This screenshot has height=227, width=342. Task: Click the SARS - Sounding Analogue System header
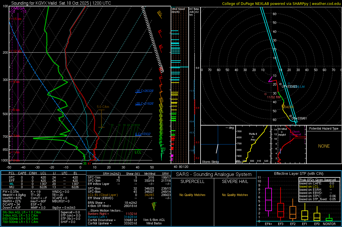214,175
